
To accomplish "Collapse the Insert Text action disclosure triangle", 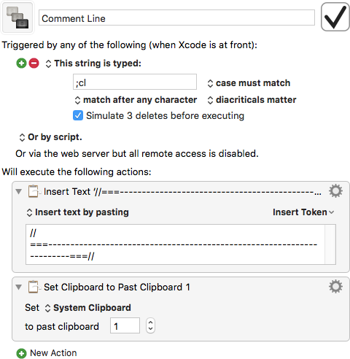I will (19, 191).
